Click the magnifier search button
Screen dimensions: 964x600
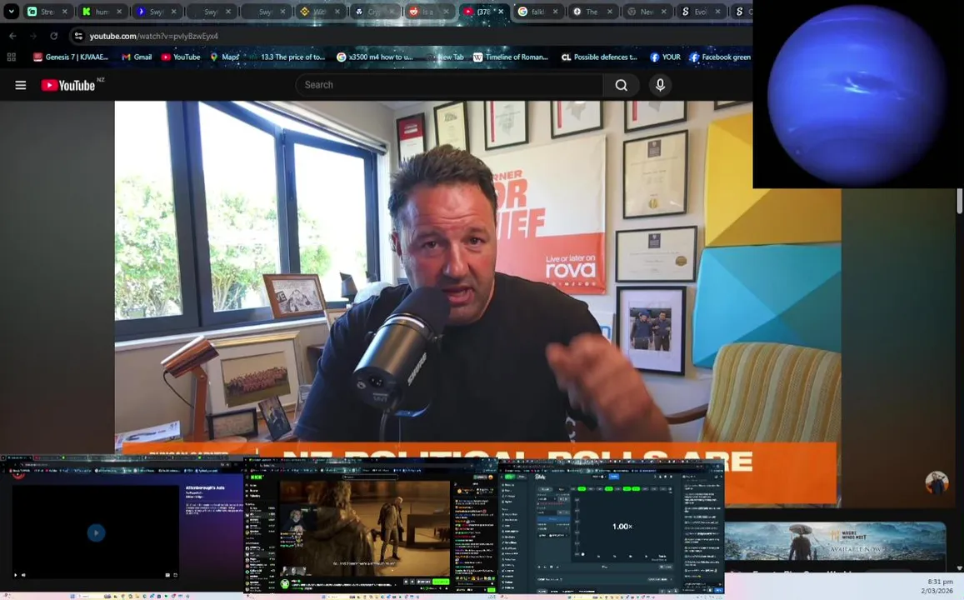622,85
